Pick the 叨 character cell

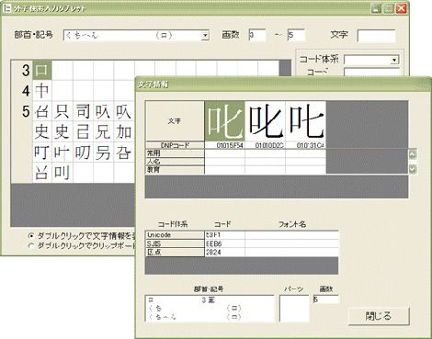click(x=83, y=153)
